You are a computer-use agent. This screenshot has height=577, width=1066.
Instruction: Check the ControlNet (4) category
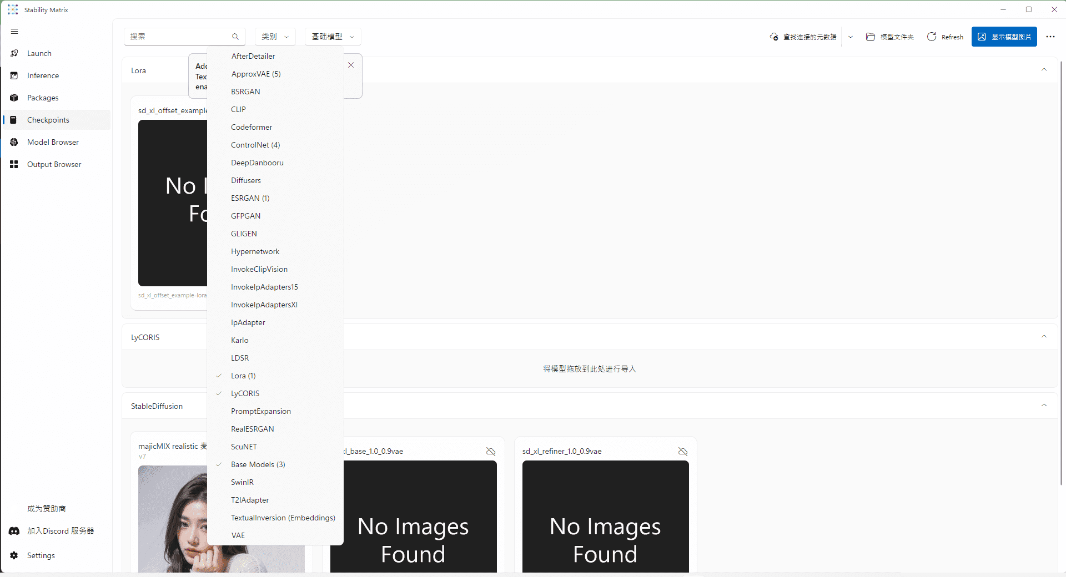point(275,145)
